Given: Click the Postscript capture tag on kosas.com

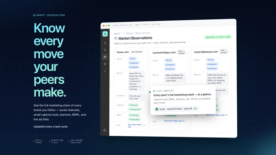Looking at the screenshot, I should pos(135,109).
